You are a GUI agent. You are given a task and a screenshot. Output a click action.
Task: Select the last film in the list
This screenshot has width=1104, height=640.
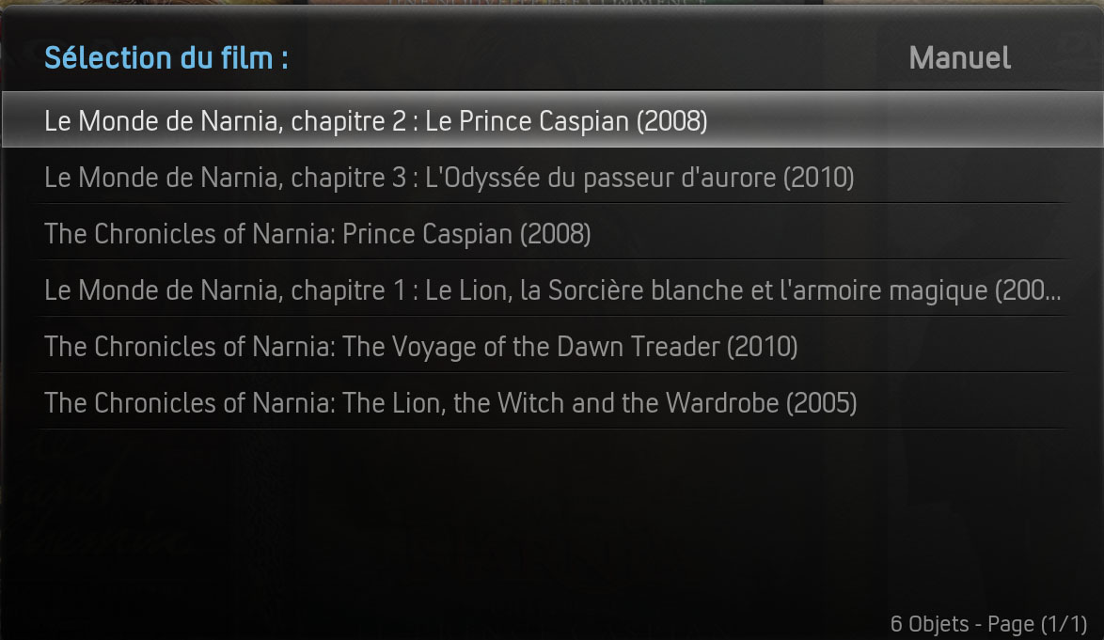tap(450, 403)
